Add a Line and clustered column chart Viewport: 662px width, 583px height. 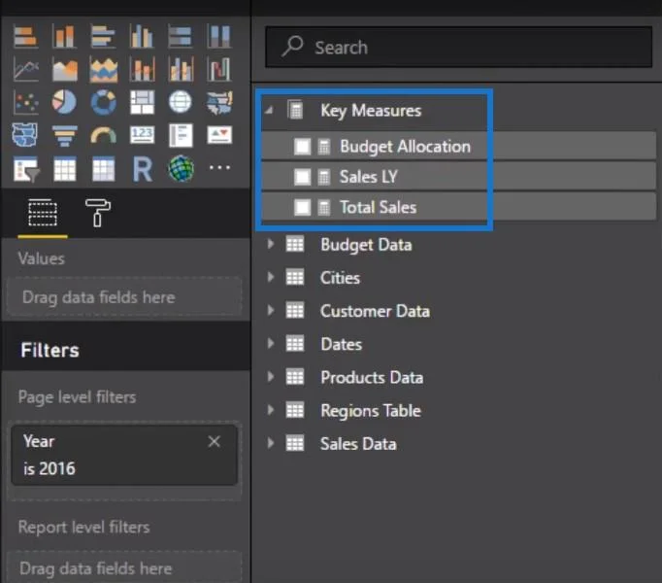pos(181,69)
